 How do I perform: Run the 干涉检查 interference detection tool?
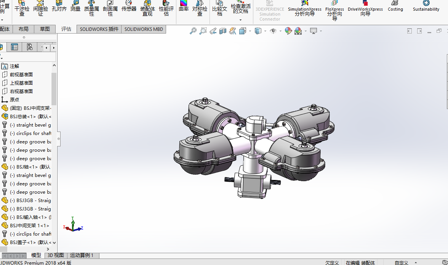[x=22, y=8]
